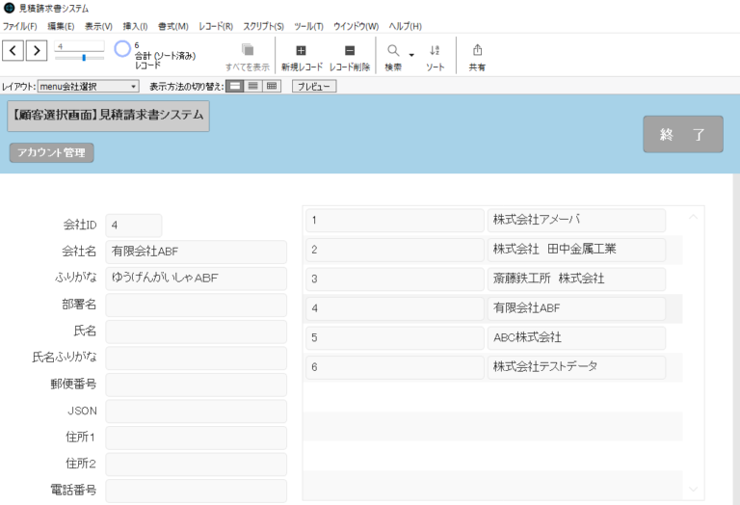The height and width of the screenshot is (505, 740).
Task: Open the layout dropdown menu会社選択
Action: 89,87
